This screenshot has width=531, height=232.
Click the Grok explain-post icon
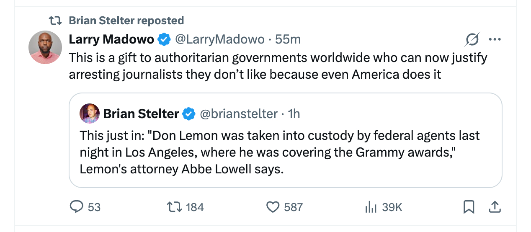[472, 40]
